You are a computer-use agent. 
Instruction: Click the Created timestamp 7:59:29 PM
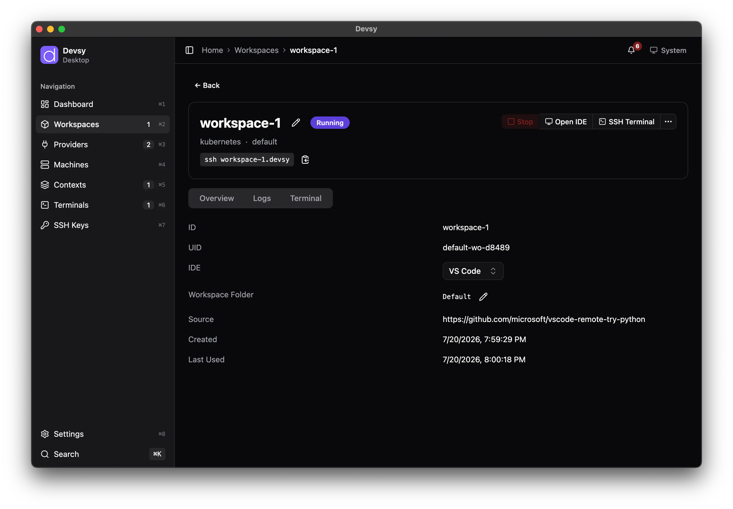(484, 339)
